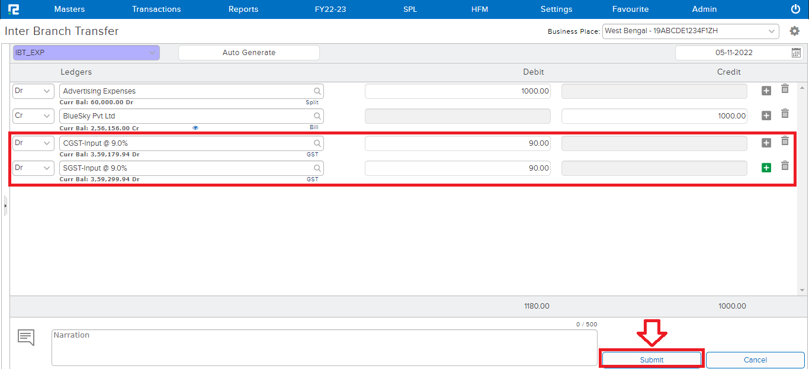Expand the left side panel handle
Viewport: 809px width, 369px height.
pyautogui.click(x=5, y=206)
